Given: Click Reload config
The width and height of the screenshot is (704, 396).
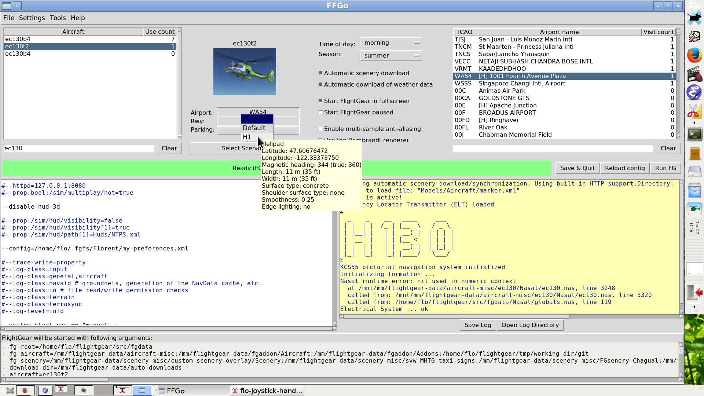Looking at the screenshot, I should (625, 168).
